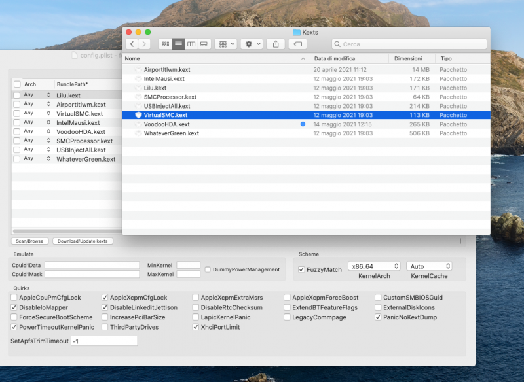Click the Scan/Browse button
524x382 pixels.
(x=29, y=241)
